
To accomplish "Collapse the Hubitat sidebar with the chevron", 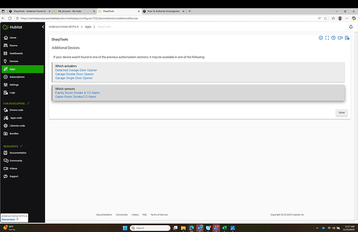I will coord(43,27).
